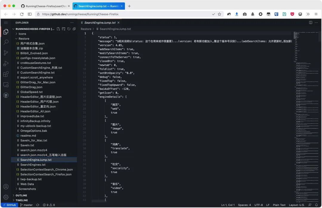Open the Remote Explorer view
The image size is (322, 208).
(x=6, y=85)
